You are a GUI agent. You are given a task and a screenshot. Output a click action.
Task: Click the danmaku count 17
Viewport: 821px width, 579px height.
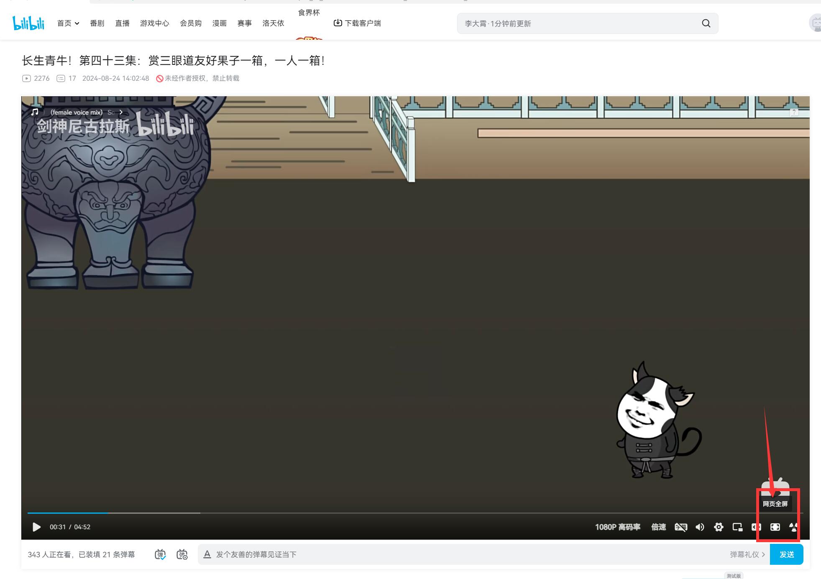tap(66, 78)
